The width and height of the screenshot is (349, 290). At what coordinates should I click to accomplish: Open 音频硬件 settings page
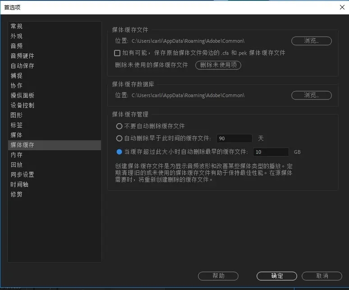pyautogui.click(x=54, y=56)
